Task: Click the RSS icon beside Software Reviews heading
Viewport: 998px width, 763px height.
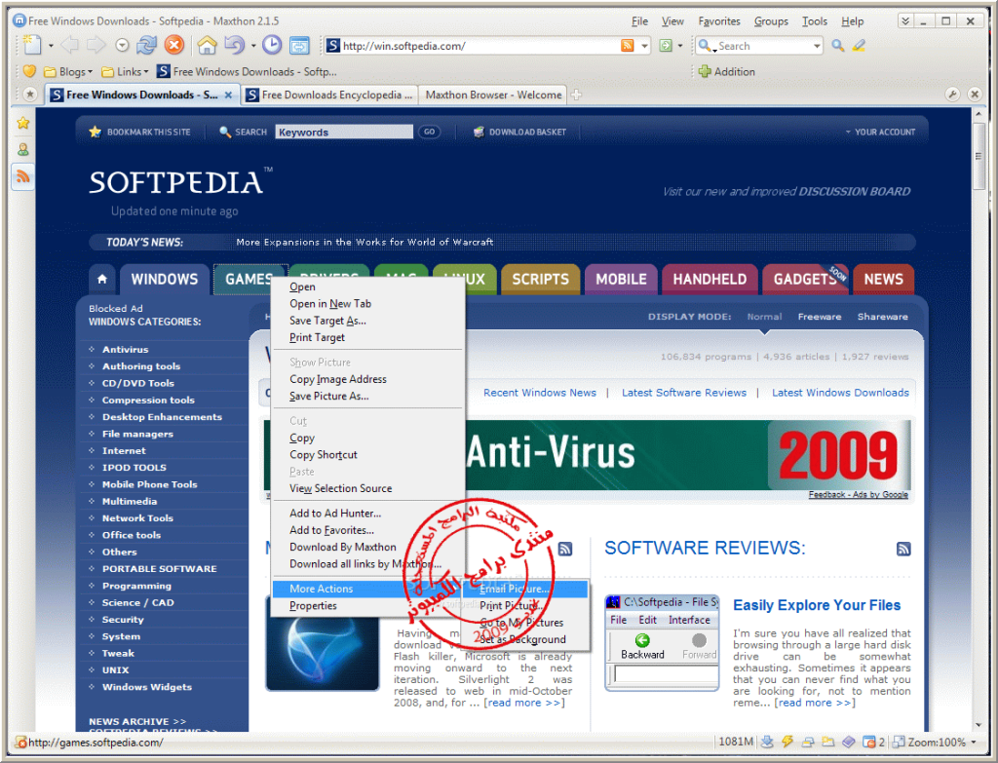Action: click(903, 549)
